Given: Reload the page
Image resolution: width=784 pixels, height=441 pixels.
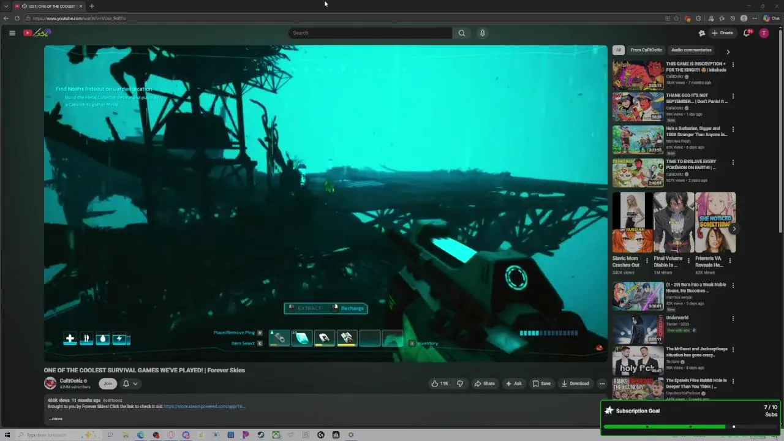Looking at the screenshot, I should point(17,18).
